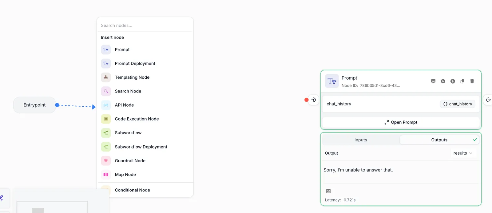
Task: Choose API Node from insert menu
Action: (x=145, y=105)
